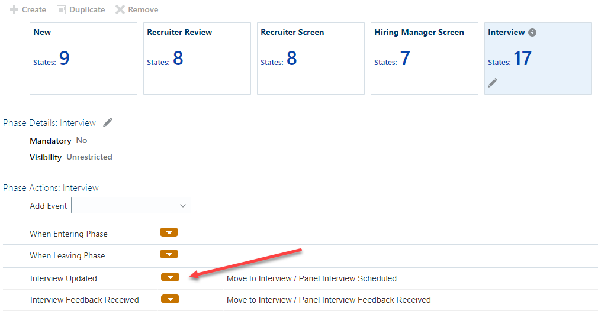Expand When Leaving Phase action menu

[169, 254]
